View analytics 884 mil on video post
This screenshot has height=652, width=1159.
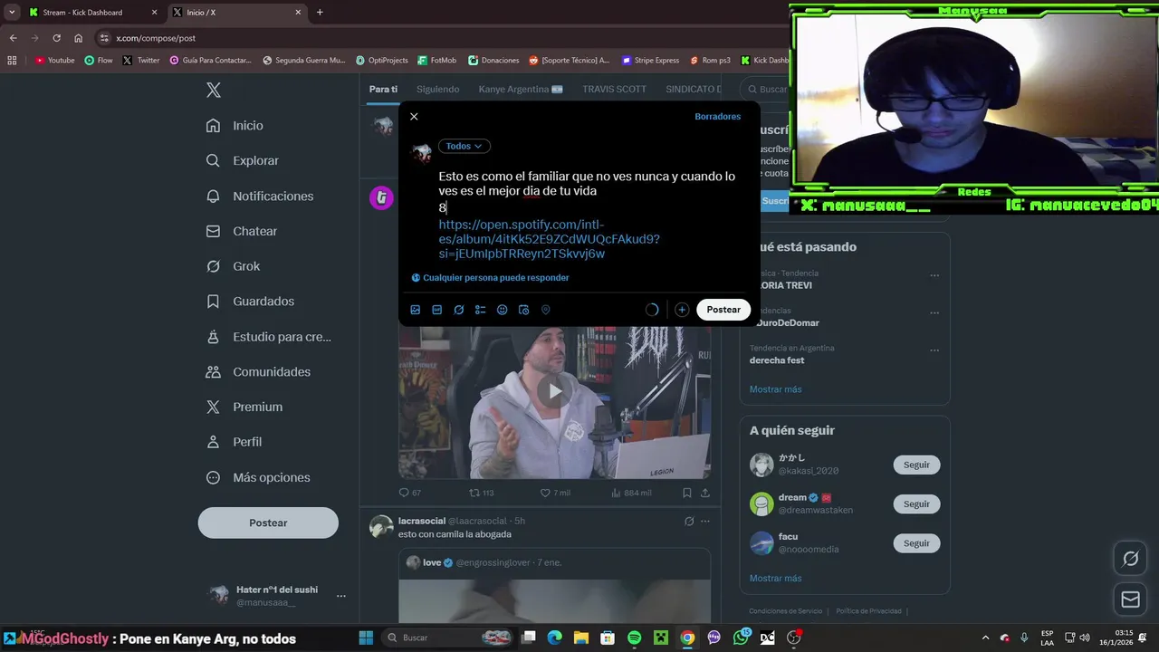point(631,493)
